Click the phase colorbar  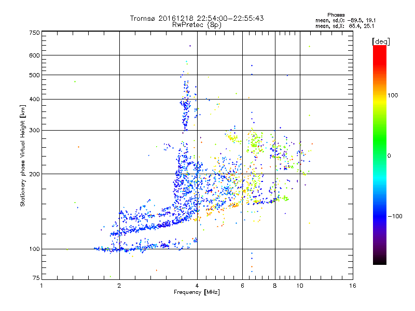click(x=380, y=154)
